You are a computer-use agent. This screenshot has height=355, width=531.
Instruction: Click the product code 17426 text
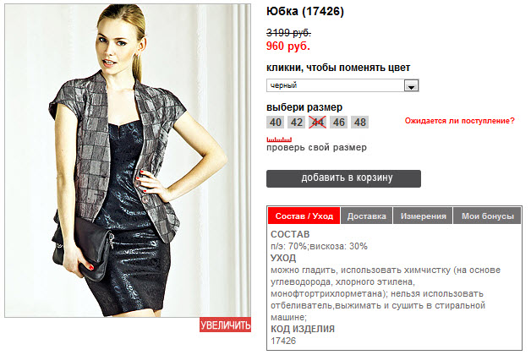[x=283, y=341]
